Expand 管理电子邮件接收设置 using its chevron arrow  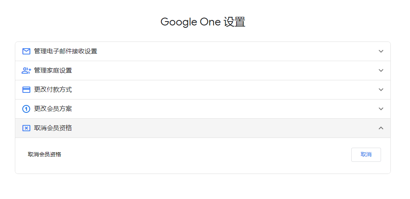click(381, 51)
